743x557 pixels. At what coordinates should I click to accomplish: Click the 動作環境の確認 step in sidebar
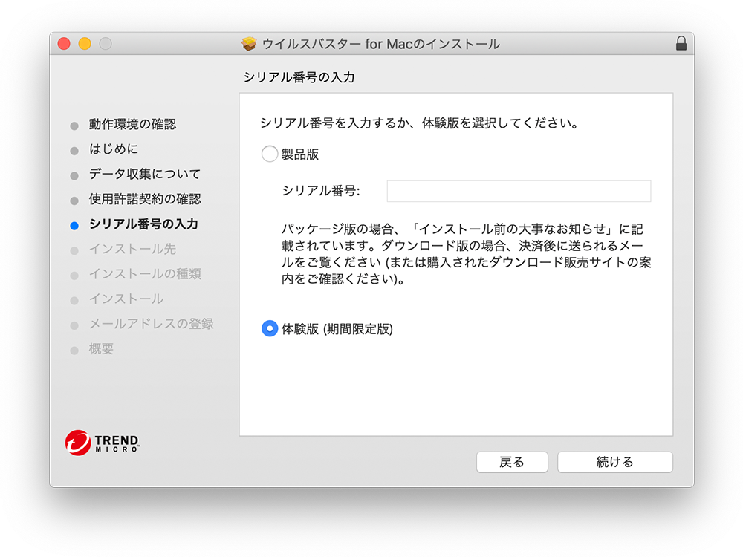[x=132, y=125]
